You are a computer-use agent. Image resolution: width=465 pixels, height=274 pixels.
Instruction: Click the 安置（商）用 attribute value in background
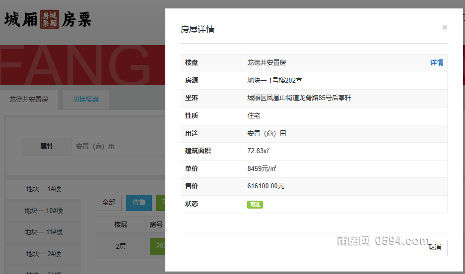click(x=95, y=146)
